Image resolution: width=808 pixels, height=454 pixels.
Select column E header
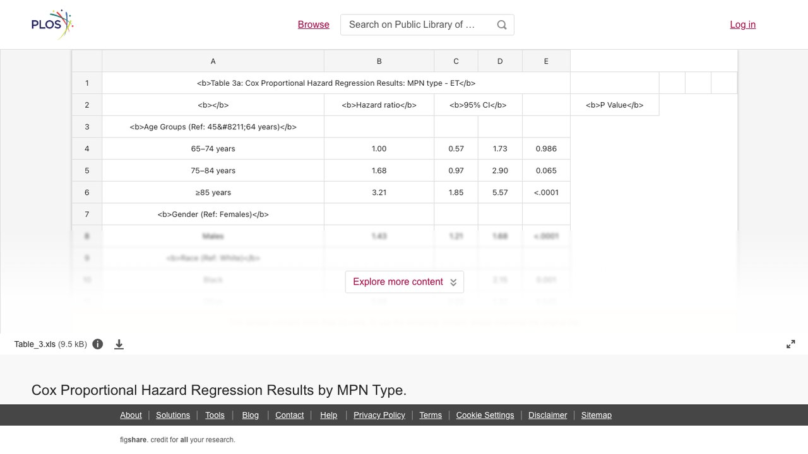[546, 61]
